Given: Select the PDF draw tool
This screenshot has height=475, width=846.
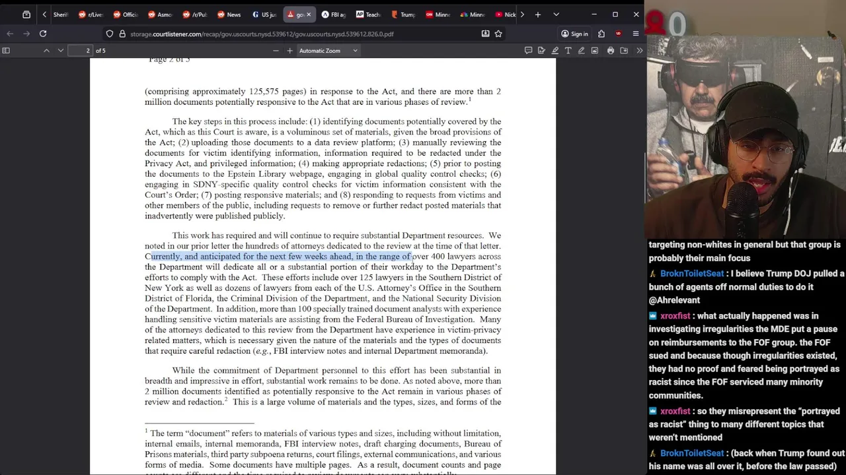Looking at the screenshot, I should [581, 51].
